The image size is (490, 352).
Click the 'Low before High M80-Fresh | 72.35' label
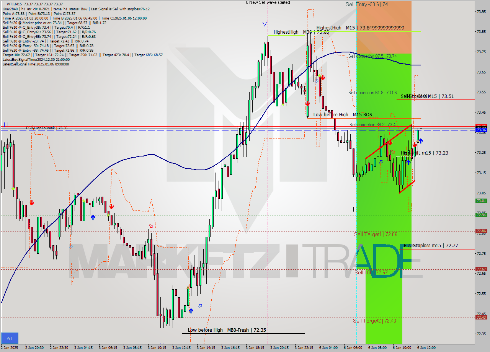(x=227, y=330)
